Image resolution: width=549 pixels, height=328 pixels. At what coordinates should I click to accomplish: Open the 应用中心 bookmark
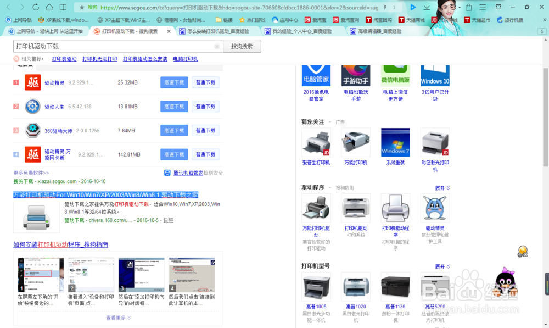click(285, 20)
